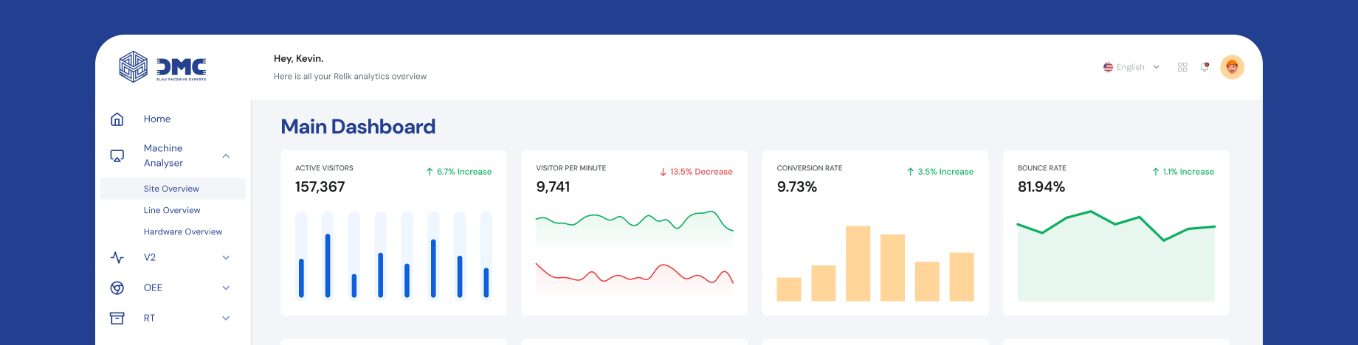
Task: Open the apps grid icon in header
Action: click(1182, 67)
